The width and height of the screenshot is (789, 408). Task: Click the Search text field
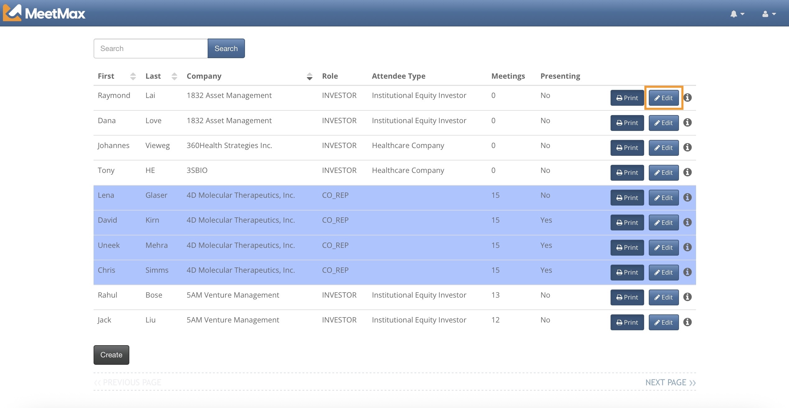click(151, 49)
